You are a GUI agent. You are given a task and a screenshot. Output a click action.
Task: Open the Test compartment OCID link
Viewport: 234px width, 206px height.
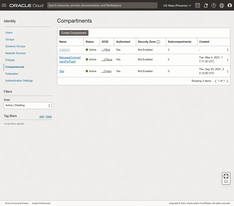(106, 71)
